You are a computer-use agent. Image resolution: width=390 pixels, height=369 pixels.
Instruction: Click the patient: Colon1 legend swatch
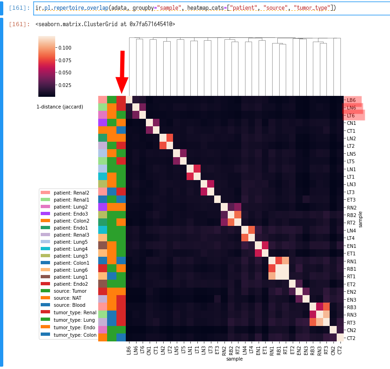tap(45, 263)
